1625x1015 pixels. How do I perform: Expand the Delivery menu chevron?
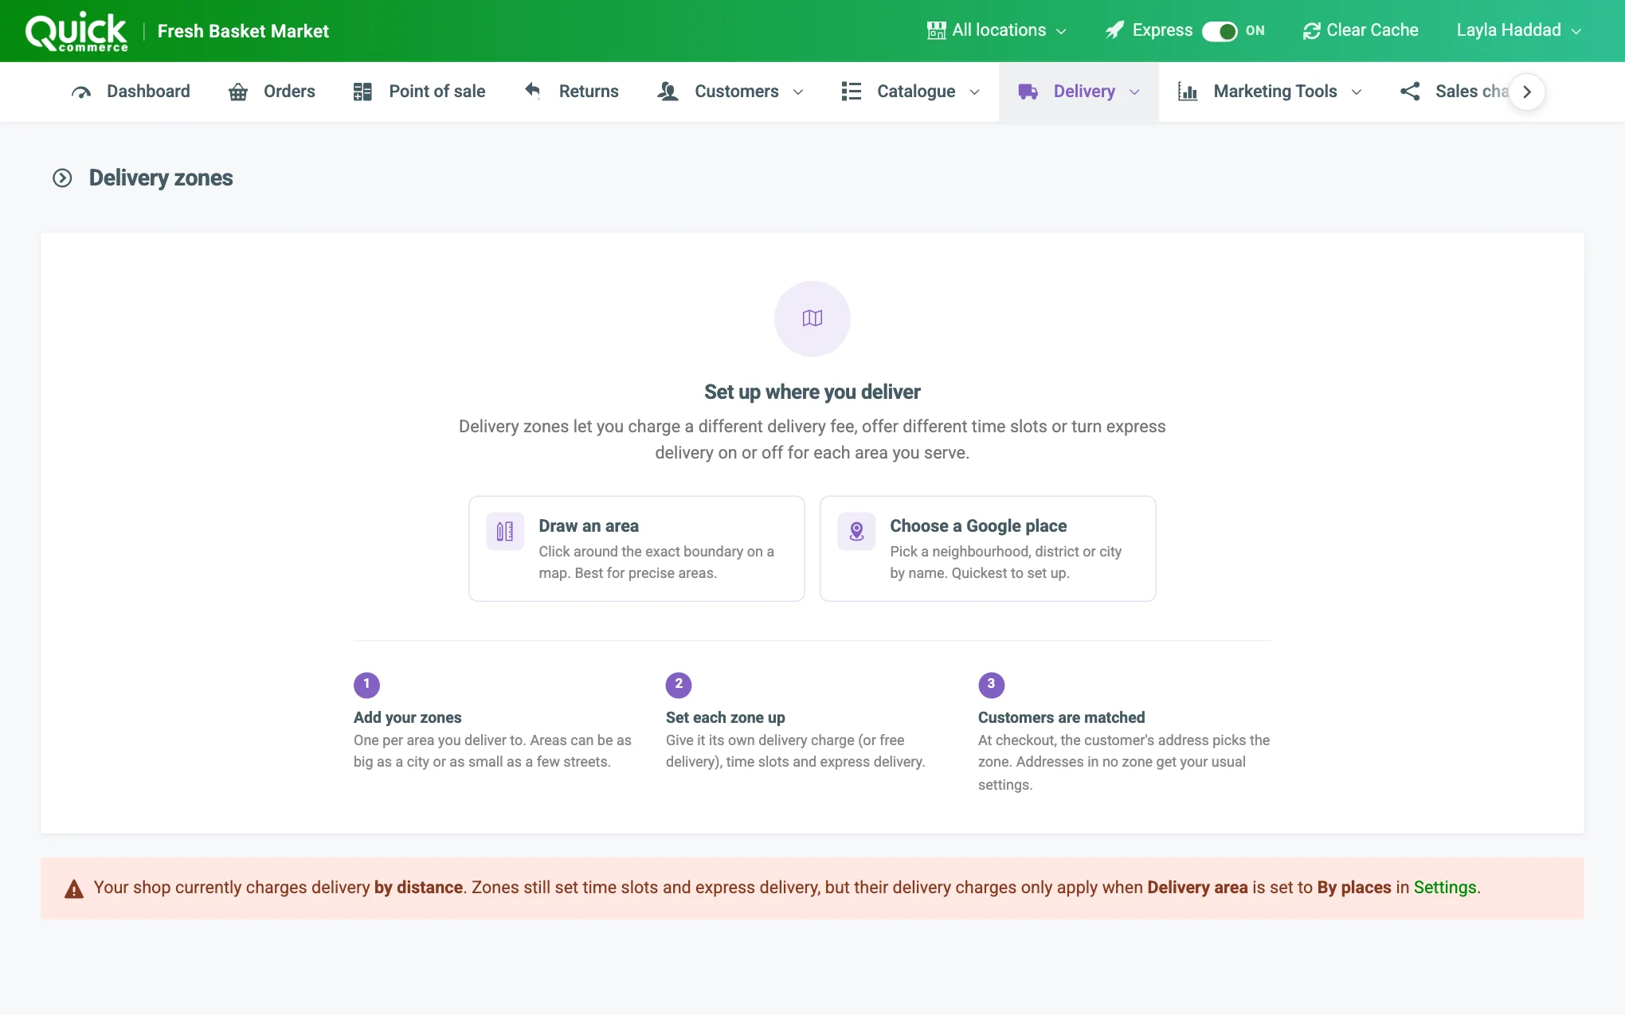pos(1134,92)
